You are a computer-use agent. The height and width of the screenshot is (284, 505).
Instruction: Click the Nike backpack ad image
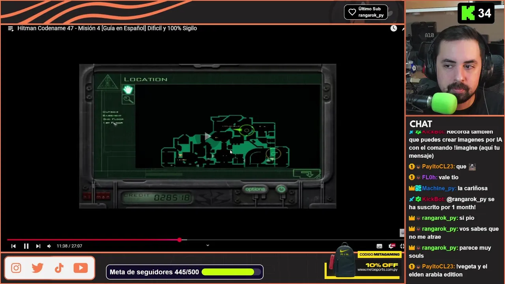pos(343,261)
